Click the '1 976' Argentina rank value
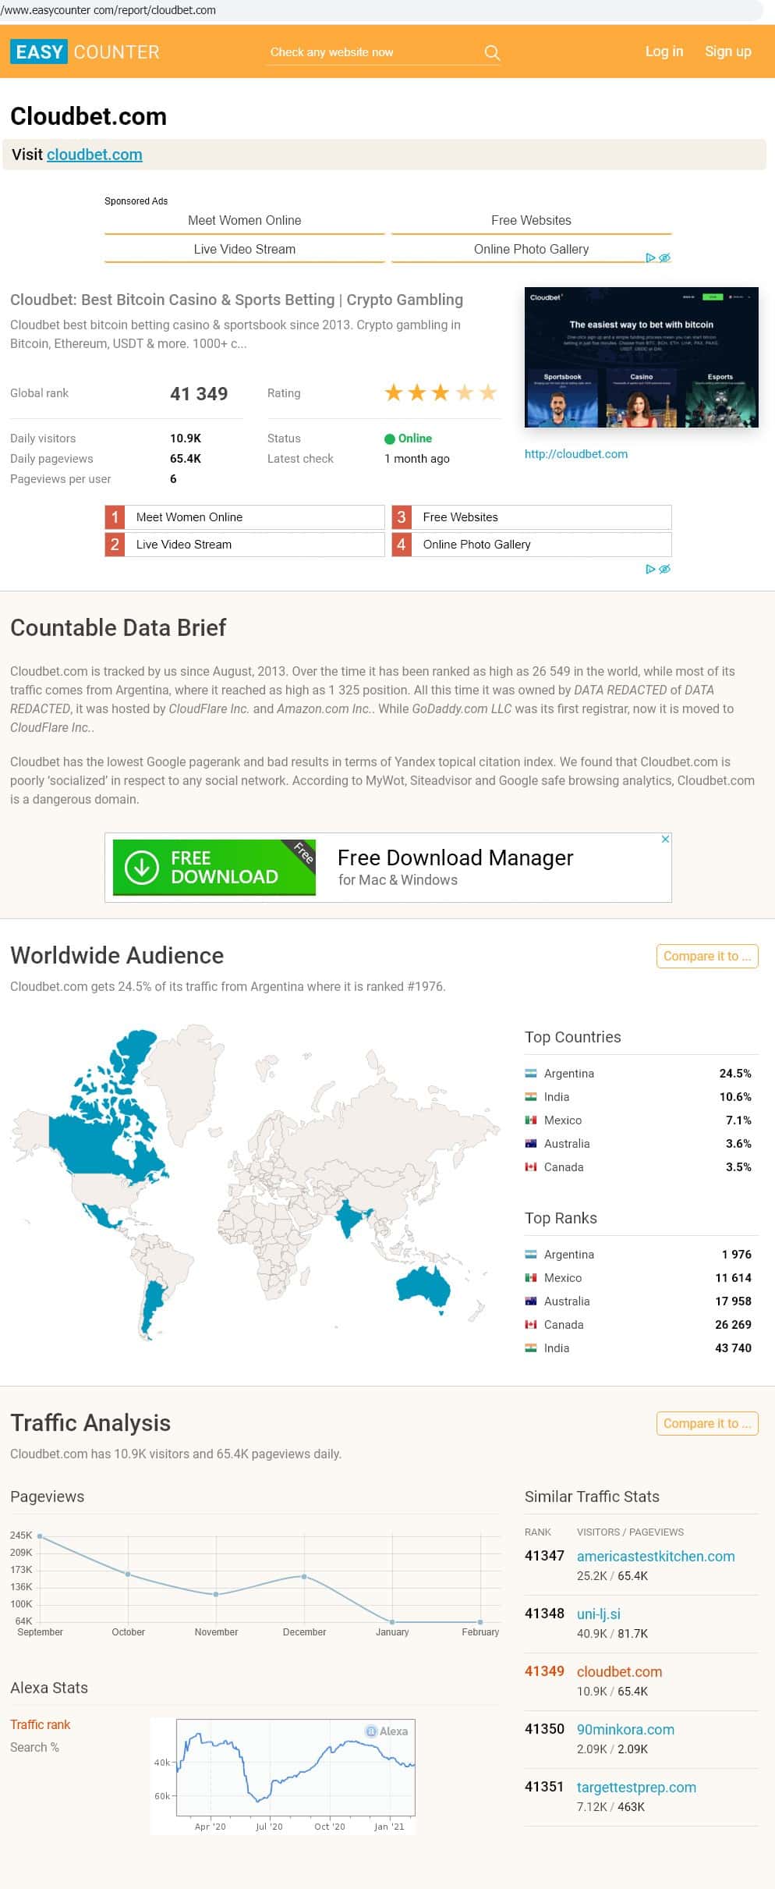This screenshot has width=775, height=1889. (737, 1255)
